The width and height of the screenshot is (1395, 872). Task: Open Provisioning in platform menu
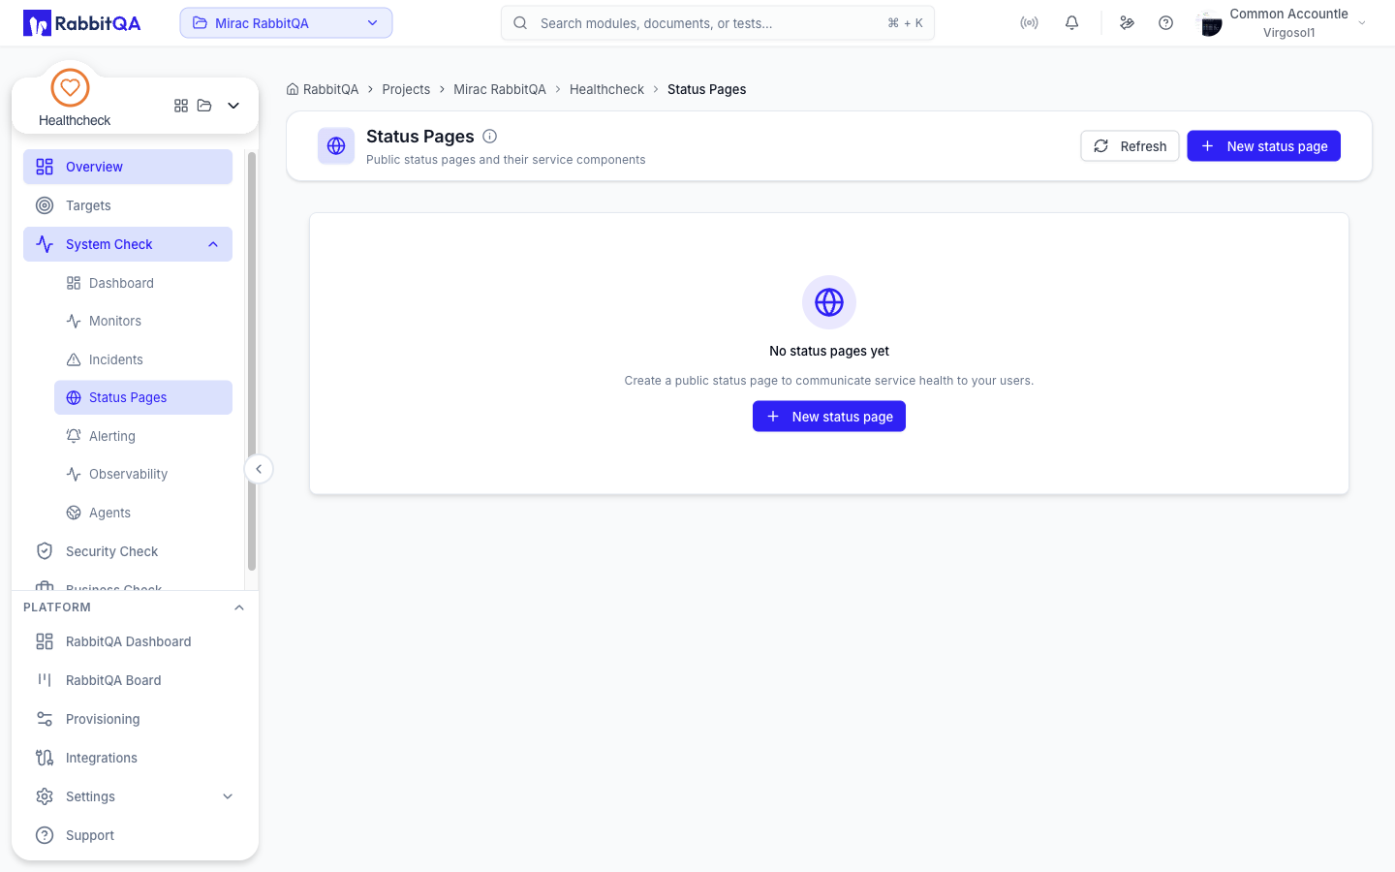[x=135, y=719]
